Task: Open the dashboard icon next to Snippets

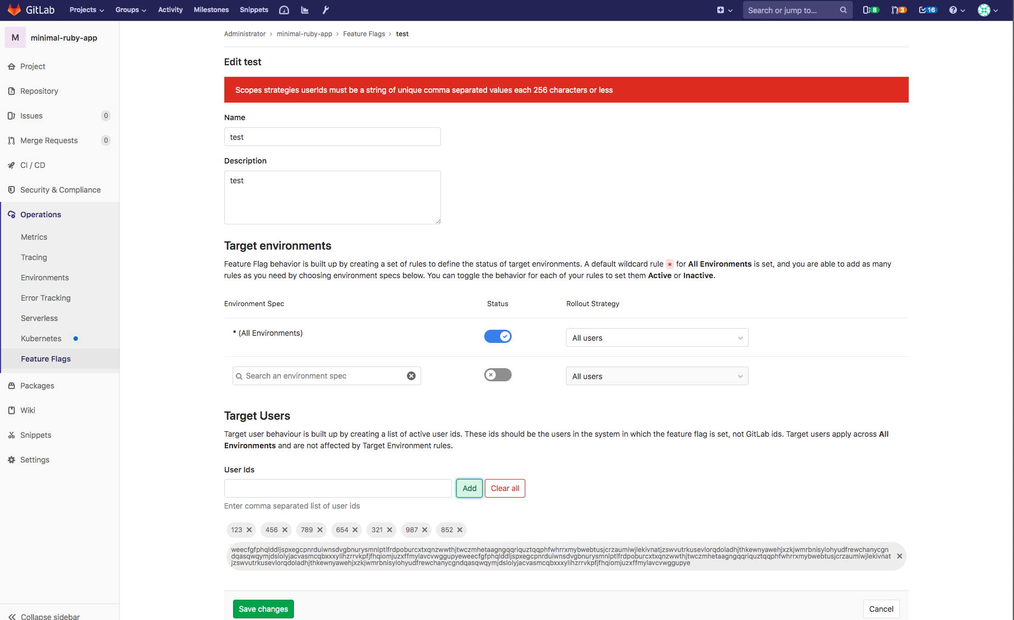Action: [284, 9]
